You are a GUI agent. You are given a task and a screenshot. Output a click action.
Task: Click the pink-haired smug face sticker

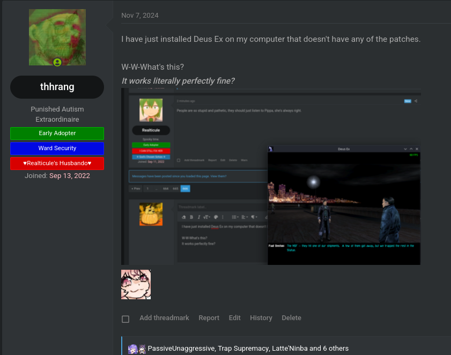pos(136,285)
